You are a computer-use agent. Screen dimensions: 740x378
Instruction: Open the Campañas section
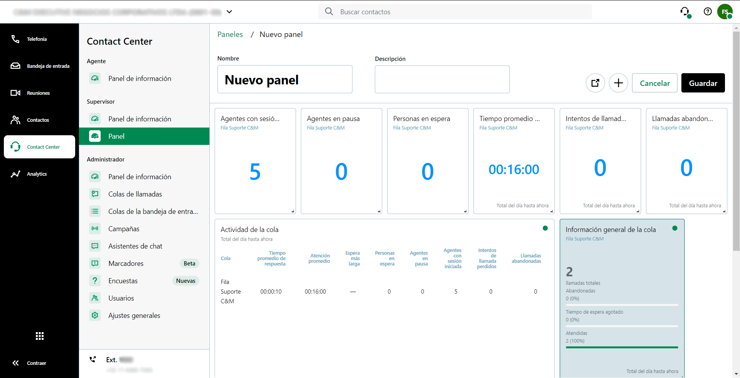pyautogui.click(x=124, y=228)
